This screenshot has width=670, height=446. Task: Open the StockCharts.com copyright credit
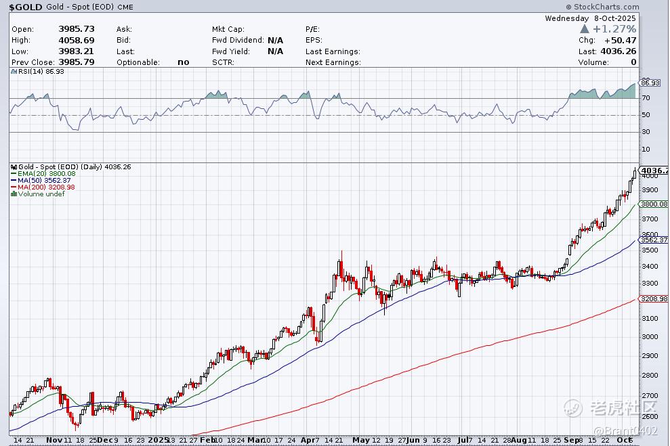click(x=602, y=6)
